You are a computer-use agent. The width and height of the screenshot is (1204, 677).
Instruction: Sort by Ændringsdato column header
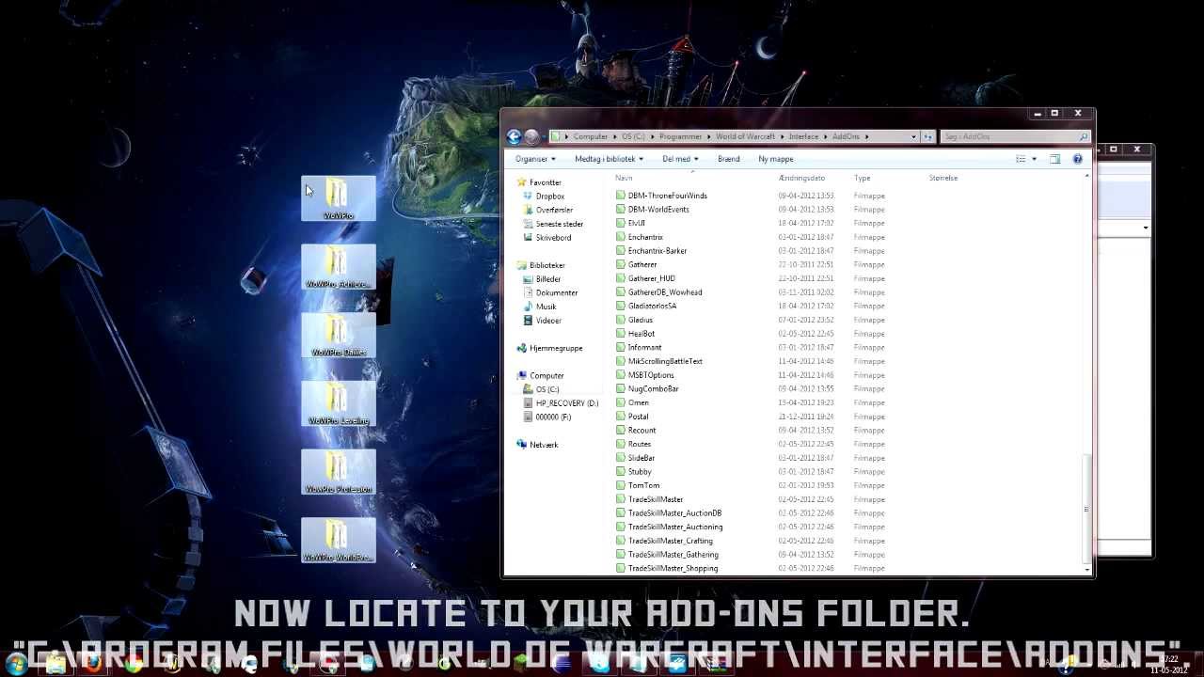coord(801,178)
